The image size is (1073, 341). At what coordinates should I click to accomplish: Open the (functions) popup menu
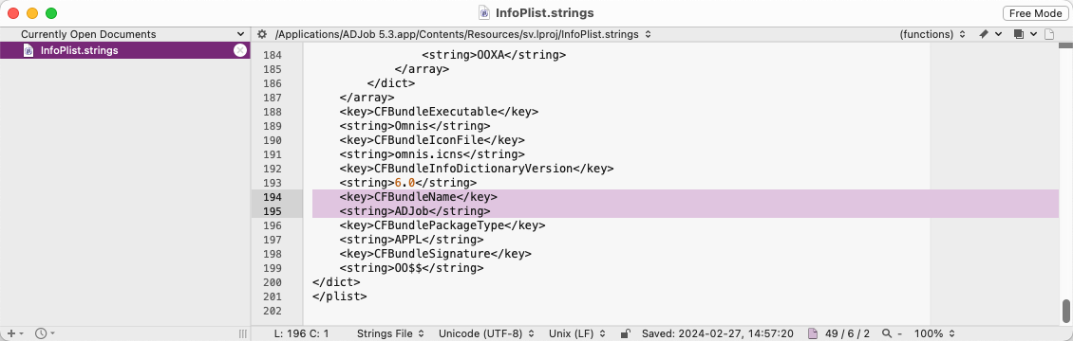pos(932,34)
